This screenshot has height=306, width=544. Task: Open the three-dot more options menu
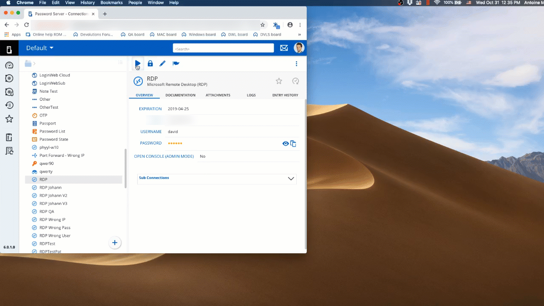point(296,64)
